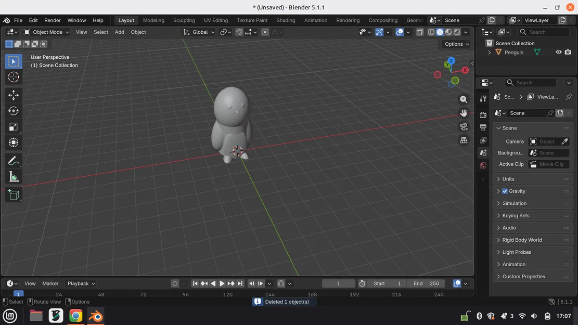Click the Blender logo menu icon

pyautogui.click(x=6, y=20)
